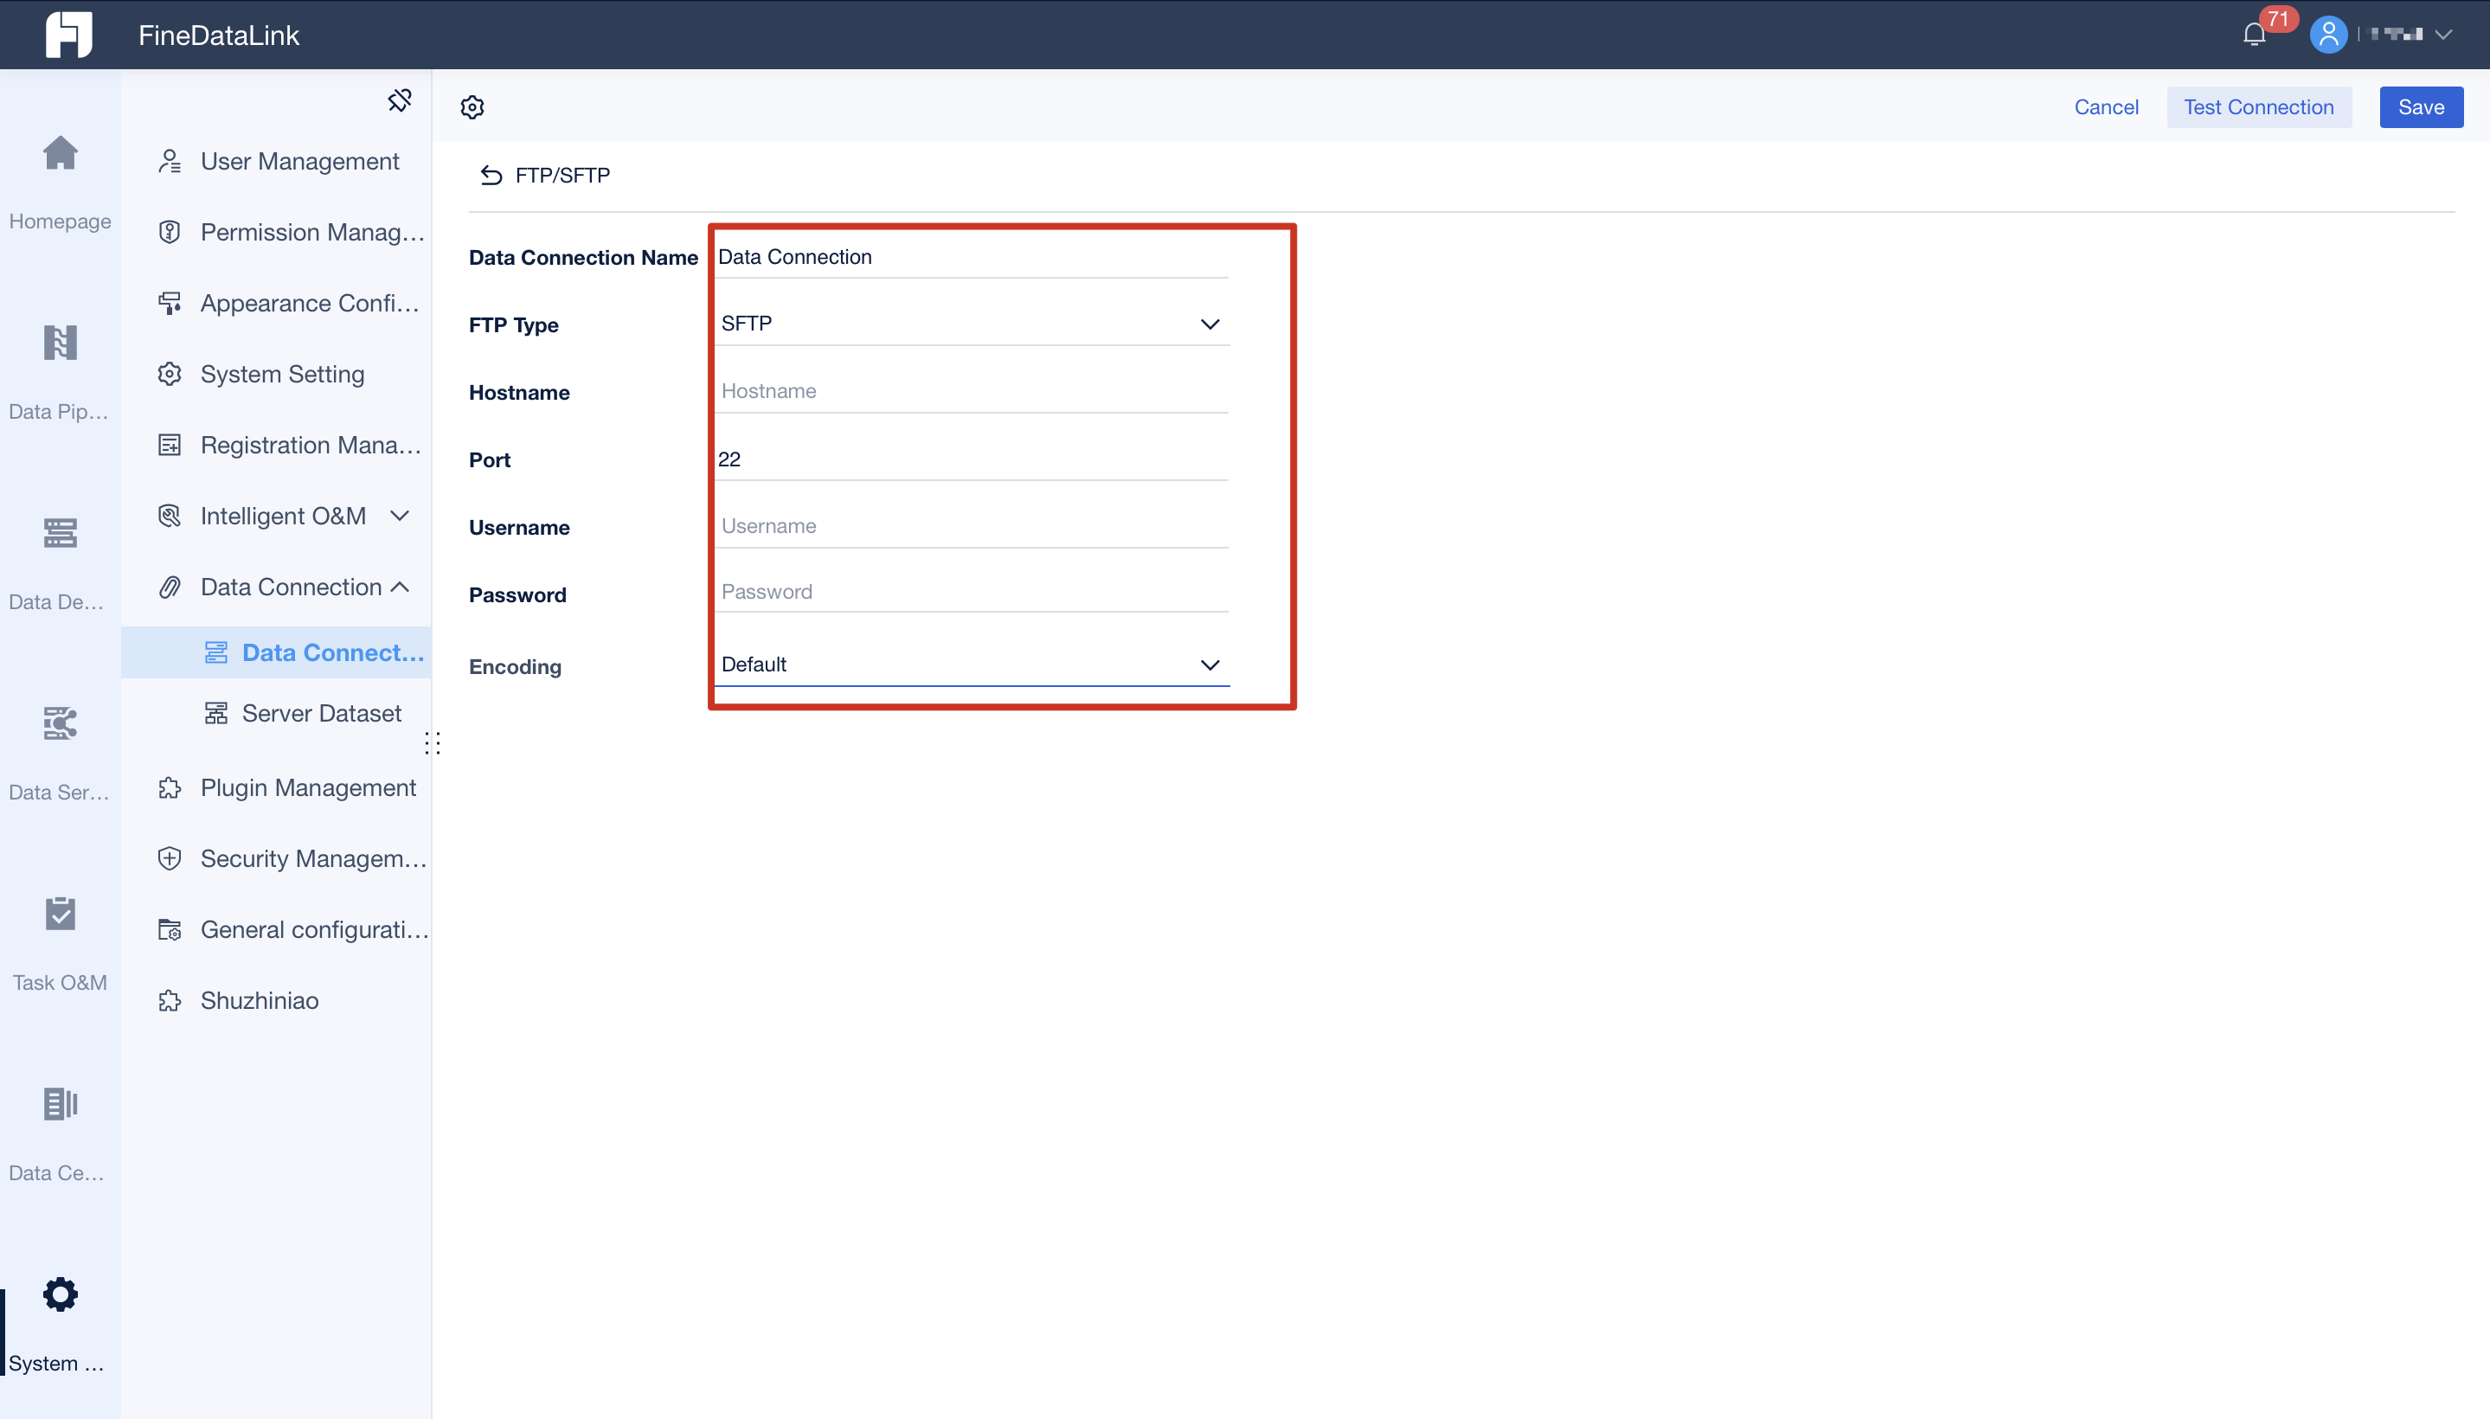Click the Hostname input field
Image resolution: width=2490 pixels, height=1419 pixels.
tap(970, 391)
